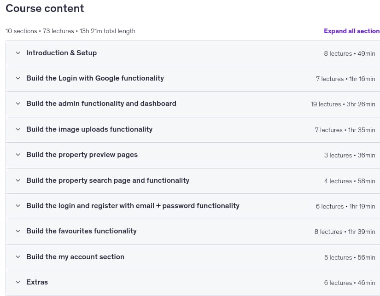Expand Build the favourites functionality chevron
The height and width of the screenshot is (296, 380).
coord(18,231)
